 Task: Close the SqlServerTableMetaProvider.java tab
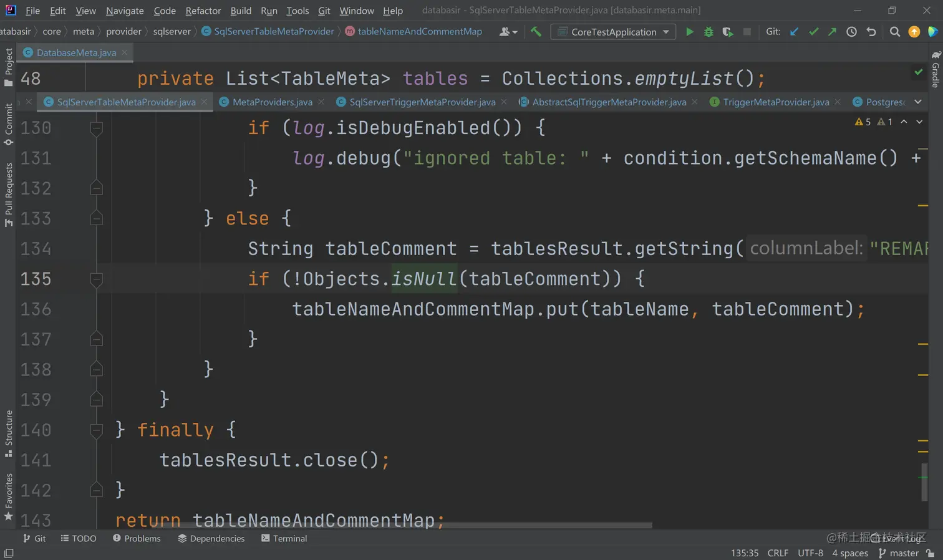[204, 102]
